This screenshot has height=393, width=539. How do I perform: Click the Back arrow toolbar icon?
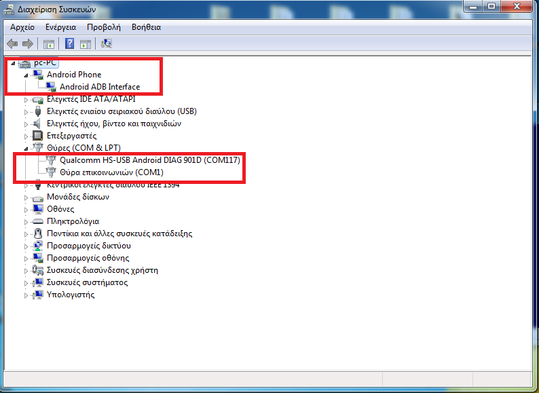pyautogui.click(x=12, y=43)
